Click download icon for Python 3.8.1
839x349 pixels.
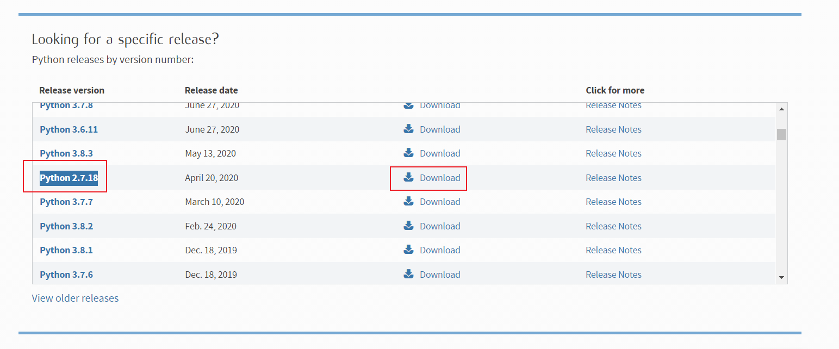tap(408, 250)
